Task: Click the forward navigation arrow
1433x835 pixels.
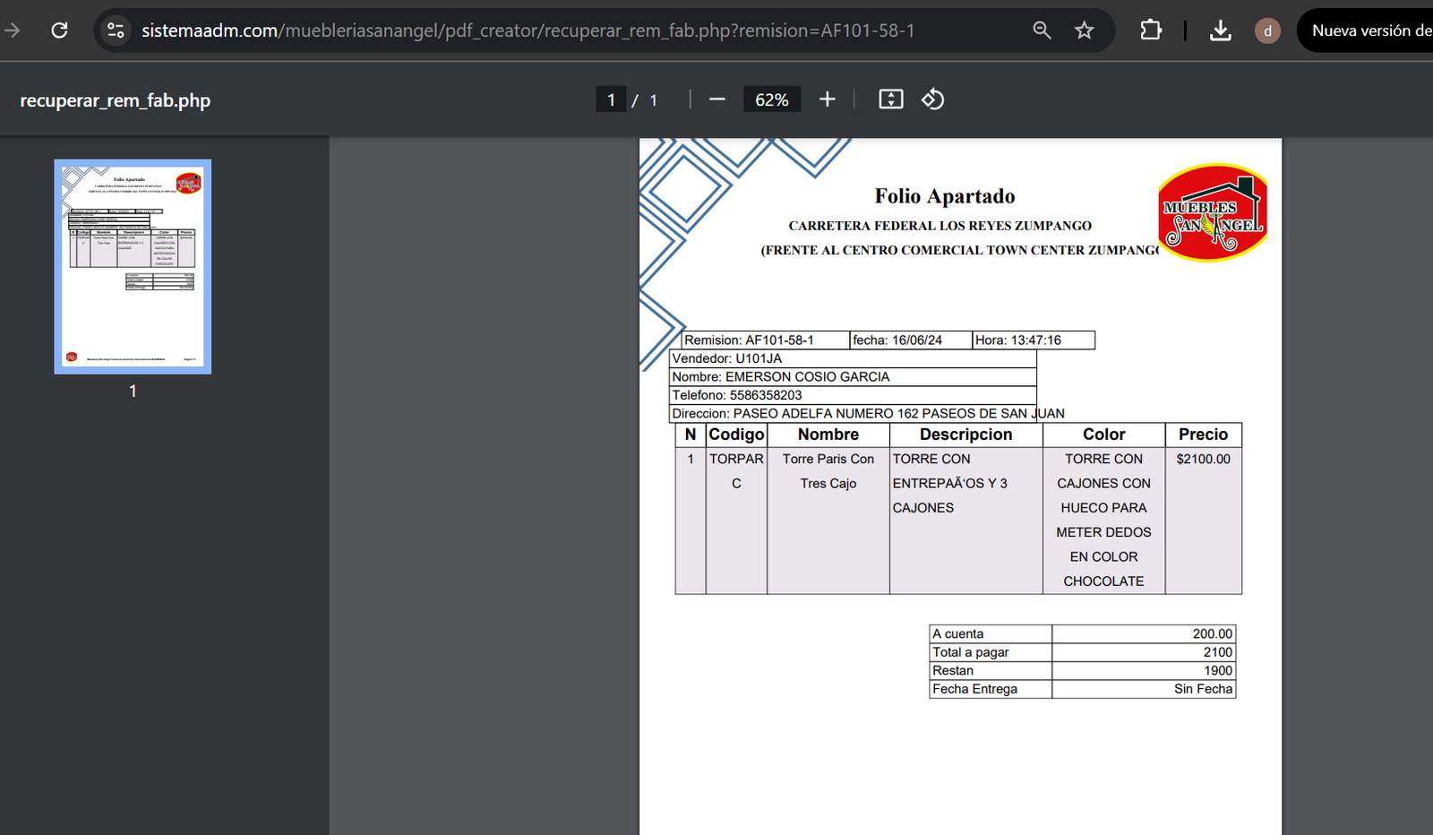Action: [13, 30]
